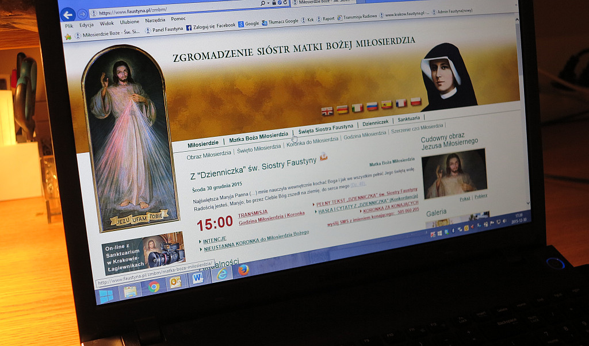Click the refresh icon in the address bar
The image size is (589, 346).
pos(285,2)
